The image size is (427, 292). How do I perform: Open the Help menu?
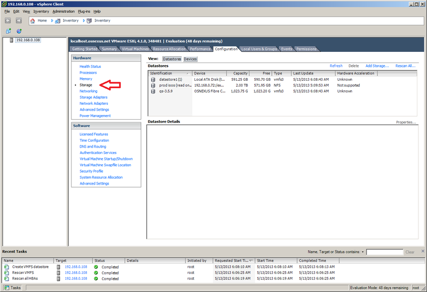(97, 11)
